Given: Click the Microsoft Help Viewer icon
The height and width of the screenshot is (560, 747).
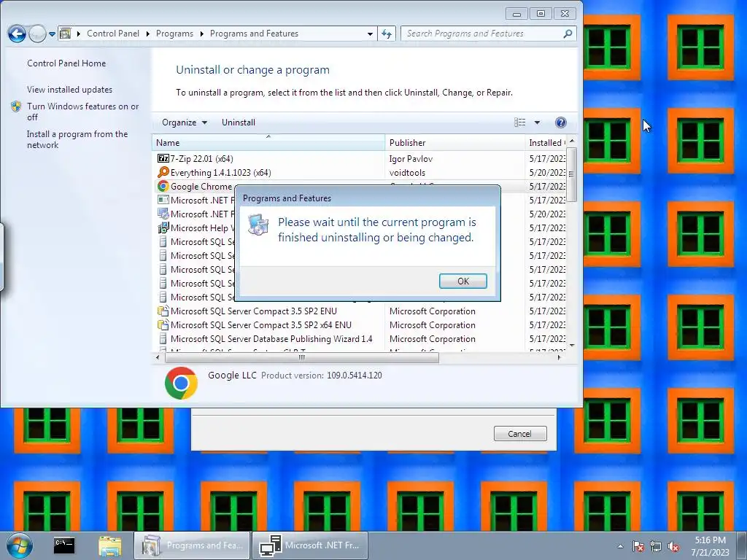Looking at the screenshot, I should point(163,227).
